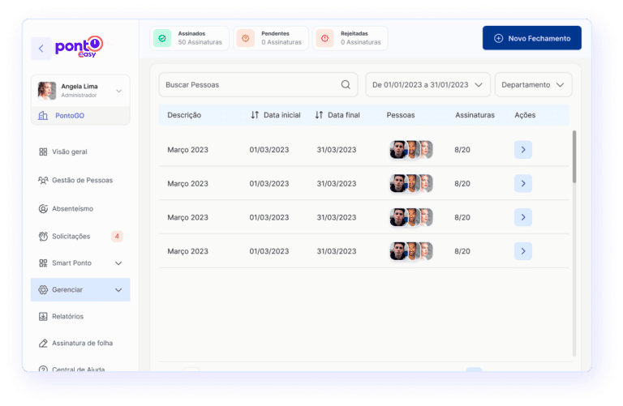
Task: Click the red Rejeitadas alert icon
Action: [325, 38]
